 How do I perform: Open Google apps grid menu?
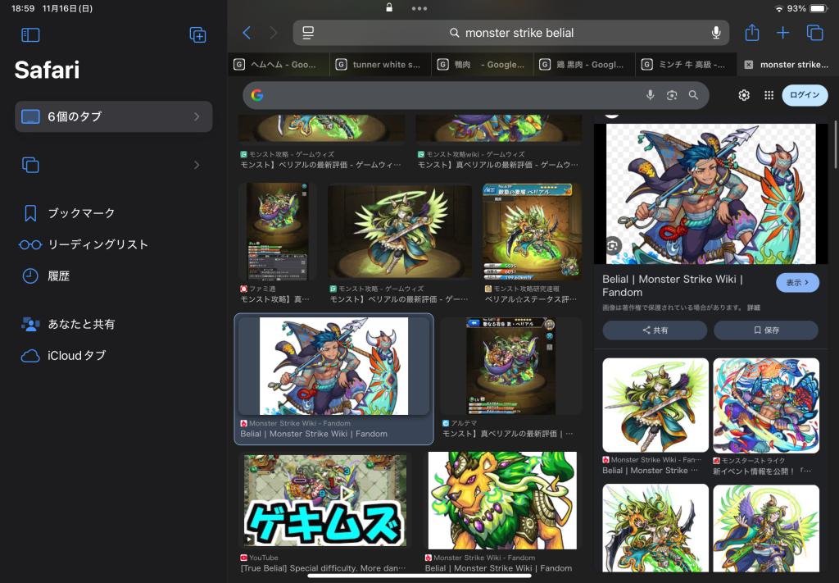(x=769, y=95)
